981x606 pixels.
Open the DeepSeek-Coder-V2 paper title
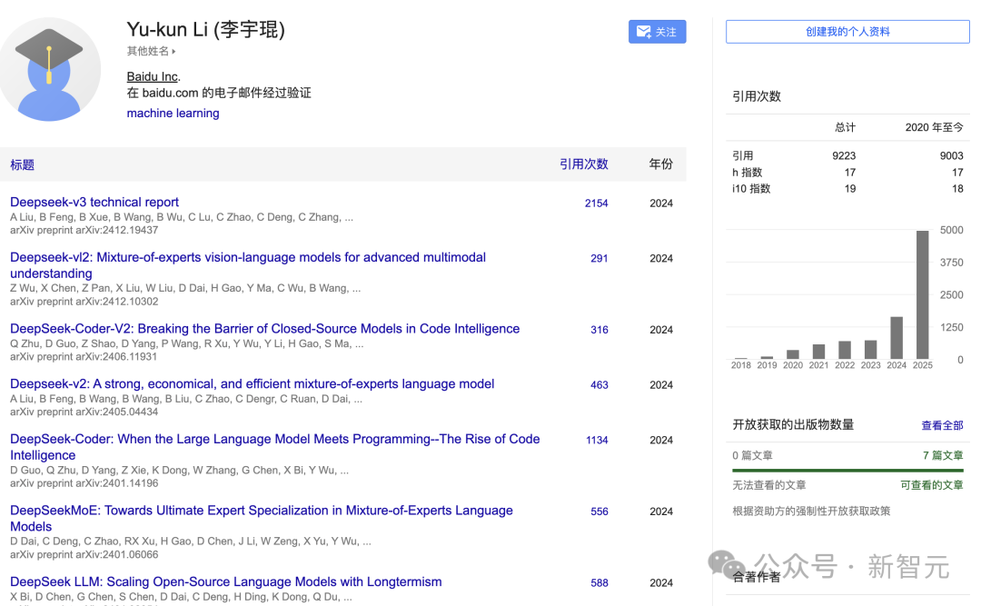pyautogui.click(x=264, y=329)
